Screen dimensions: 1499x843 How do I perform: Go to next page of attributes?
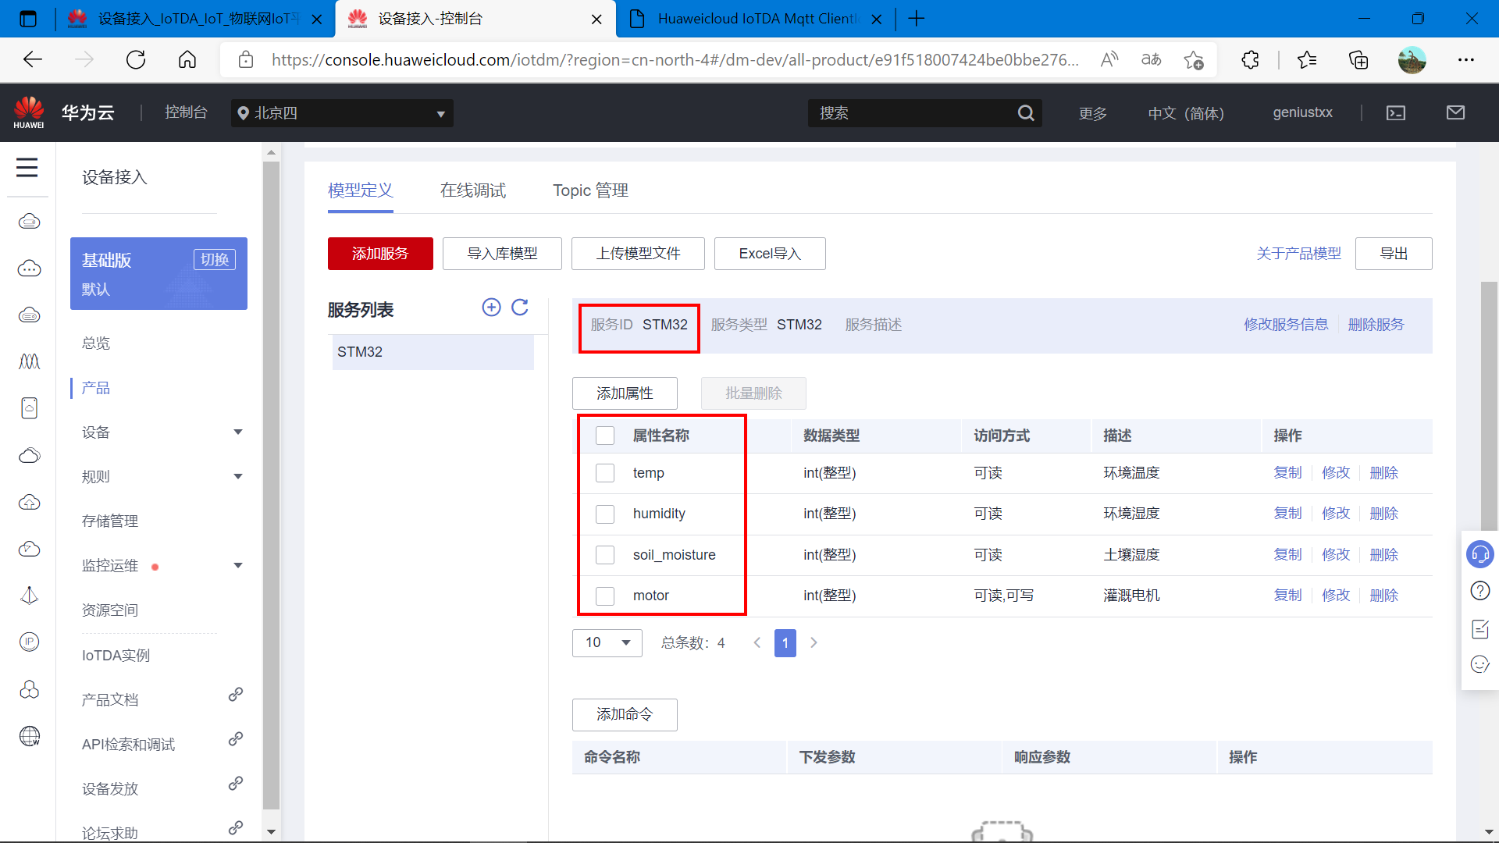tap(814, 642)
